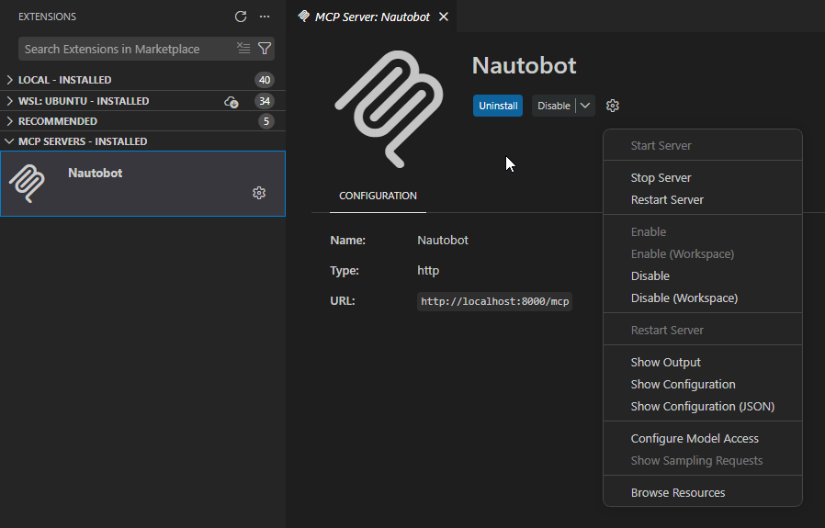Click the EXTENSIONS panel title

[x=48, y=17]
